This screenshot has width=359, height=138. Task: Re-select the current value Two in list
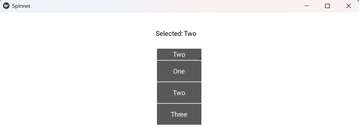pyautogui.click(x=179, y=93)
